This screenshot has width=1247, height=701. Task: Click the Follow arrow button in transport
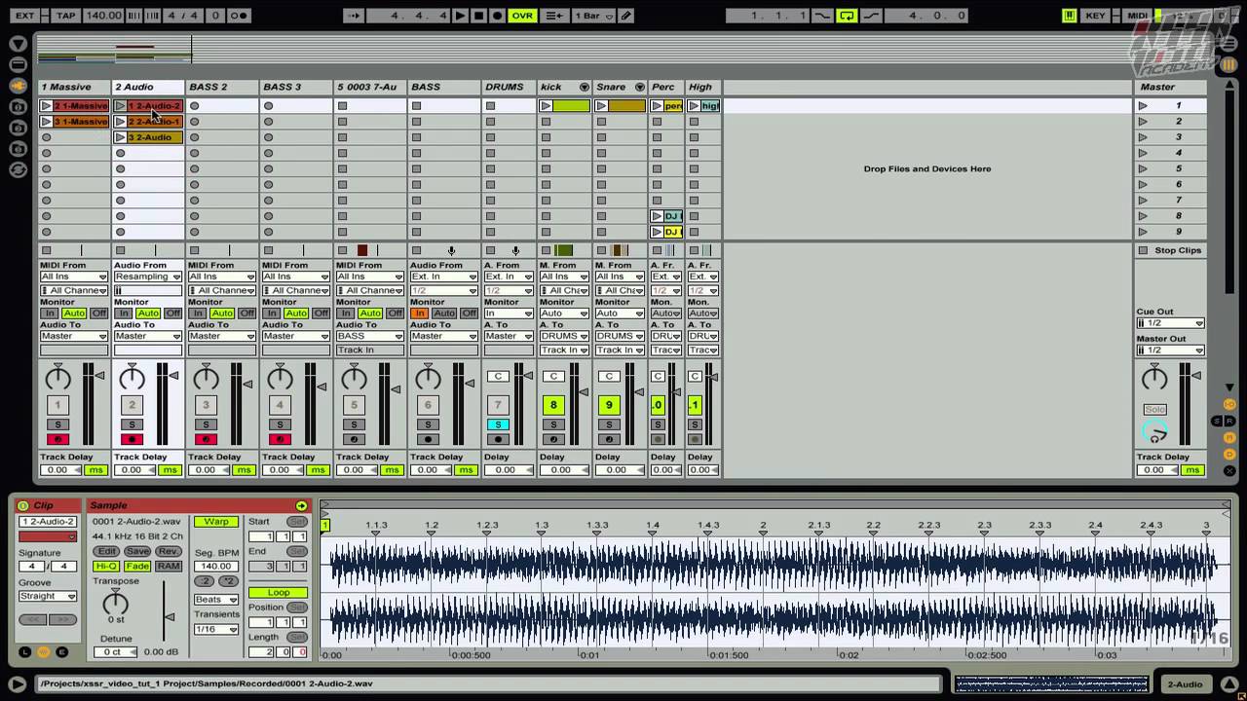coord(354,16)
